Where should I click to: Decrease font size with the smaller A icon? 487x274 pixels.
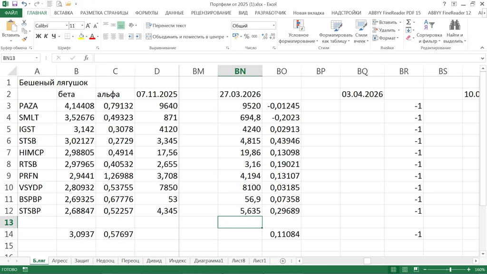coord(95,26)
